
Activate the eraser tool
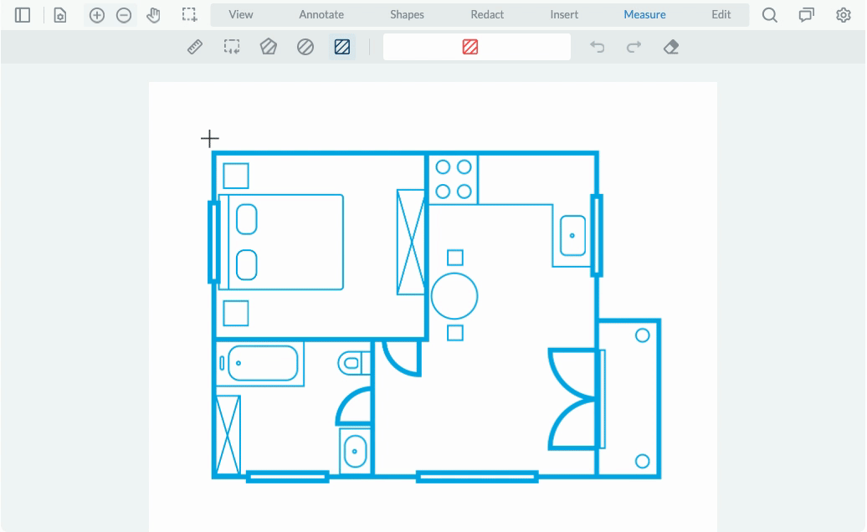[x=670, y=48]
